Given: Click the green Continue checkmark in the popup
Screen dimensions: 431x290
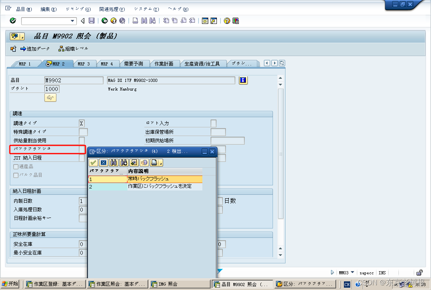Looking at the screenshot, I should (x=93, y=162).
